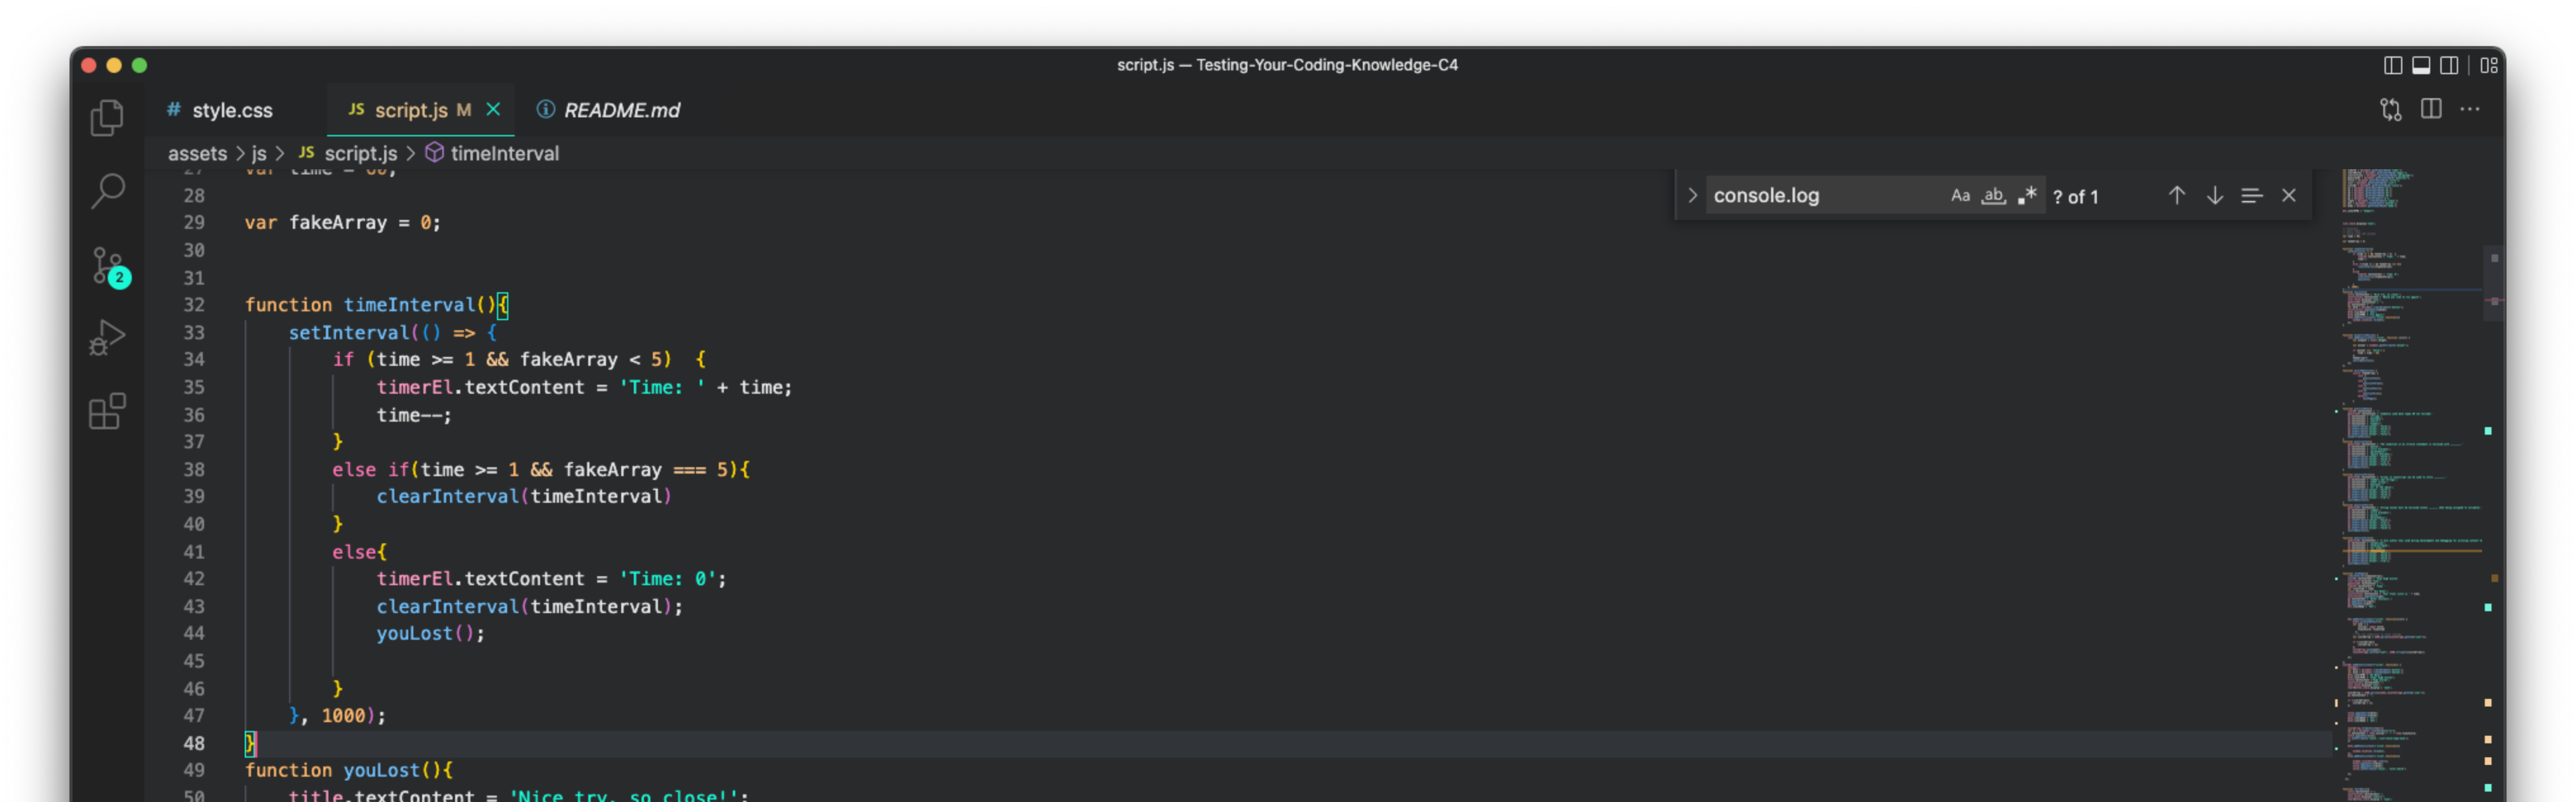The width and height of the screenshot is (2576, 802).
Task: Open the Extensions view
Action: (107, 411)
